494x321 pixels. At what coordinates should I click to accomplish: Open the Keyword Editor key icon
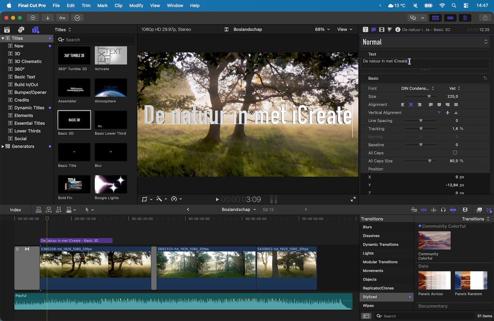click(x=62, y=18)
